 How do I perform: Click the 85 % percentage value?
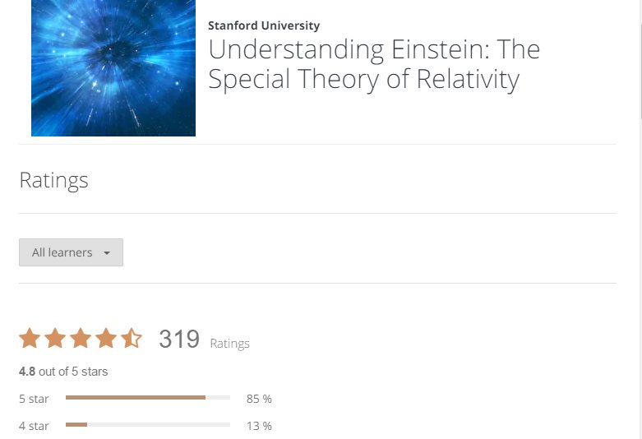[259, 399]
